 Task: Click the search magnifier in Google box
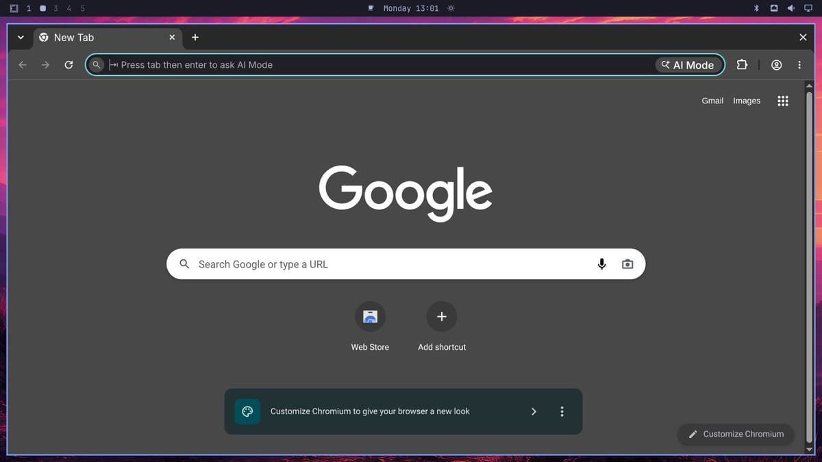184,264
